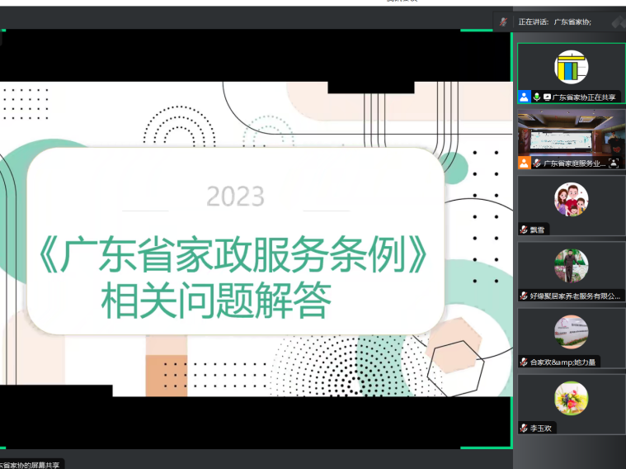The image size is (626, 469).
Task: Select 合家欢 participant avatar
Action: (571, 331)
